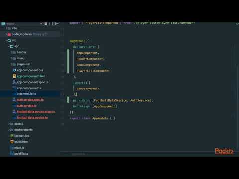Viewport: 239px width, 179px height.
Task: Open football-data.service.ts in the tree
Action: tap(32, 118)
